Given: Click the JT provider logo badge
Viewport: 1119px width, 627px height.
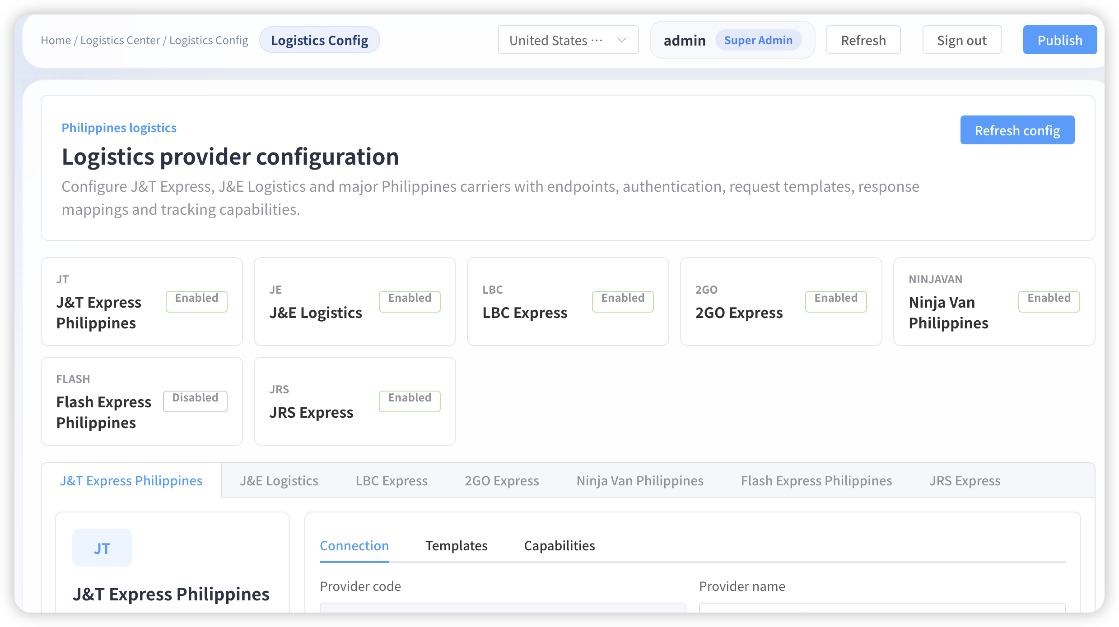Looking at the screenshot, I should click(x=102, y=548).
